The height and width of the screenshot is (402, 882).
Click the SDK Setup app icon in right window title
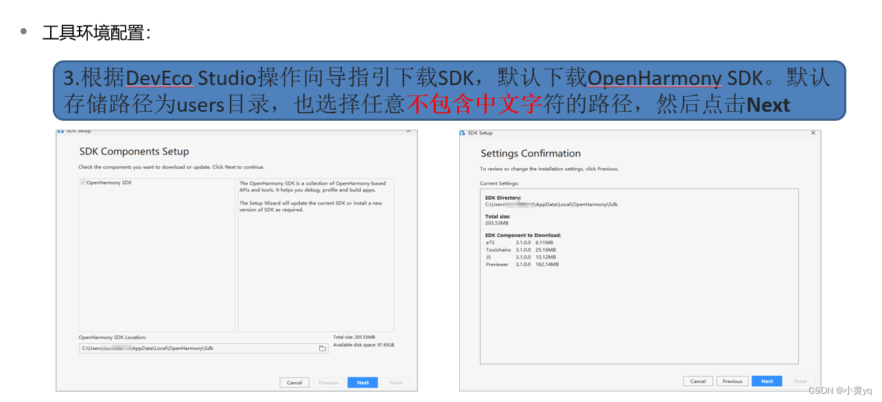point(463,133)
